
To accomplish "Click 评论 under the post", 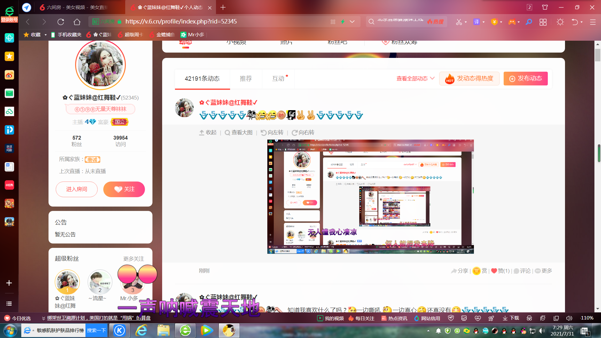I will (x=522, y=271).
